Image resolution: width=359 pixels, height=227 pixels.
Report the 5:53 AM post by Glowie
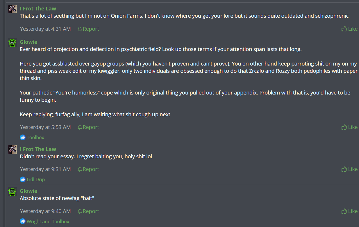pyautogui.click(x=88, y=127)
